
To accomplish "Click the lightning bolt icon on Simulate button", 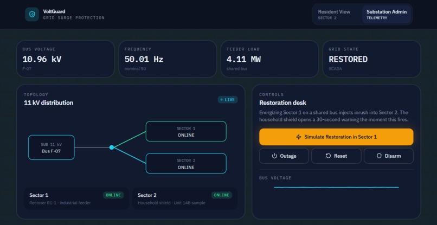I will click(299, 137).
